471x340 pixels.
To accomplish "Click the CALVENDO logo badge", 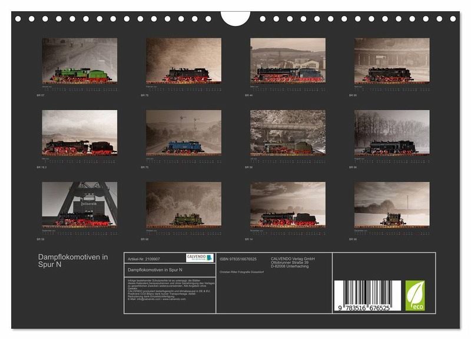I will (x=200, y=258).
